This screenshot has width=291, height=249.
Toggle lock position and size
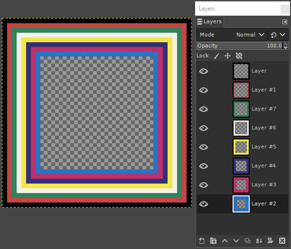tap(227, 56)
